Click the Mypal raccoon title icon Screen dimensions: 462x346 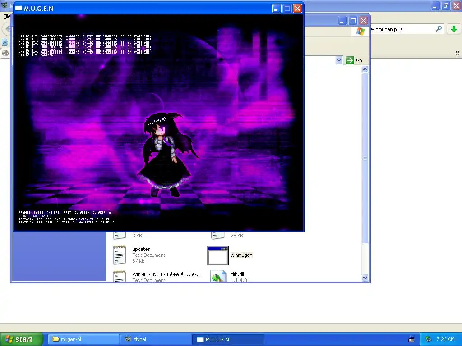click(4, 5)
